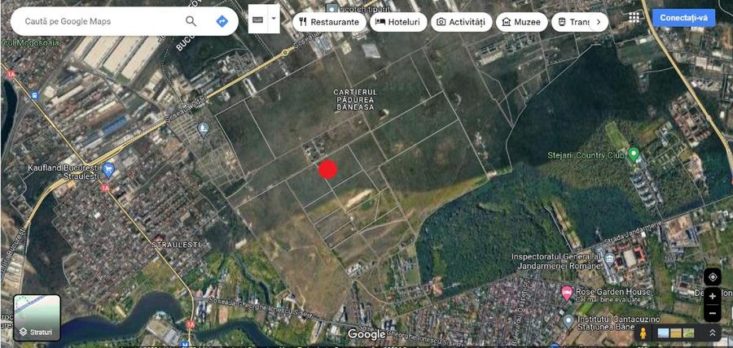Zoom in with the plus button
Viewport: 733px width, 348px height.
tap(712, 296)
